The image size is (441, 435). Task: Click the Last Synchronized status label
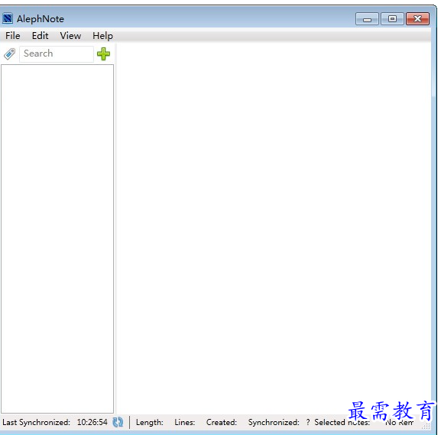click(x=36, y=422)
